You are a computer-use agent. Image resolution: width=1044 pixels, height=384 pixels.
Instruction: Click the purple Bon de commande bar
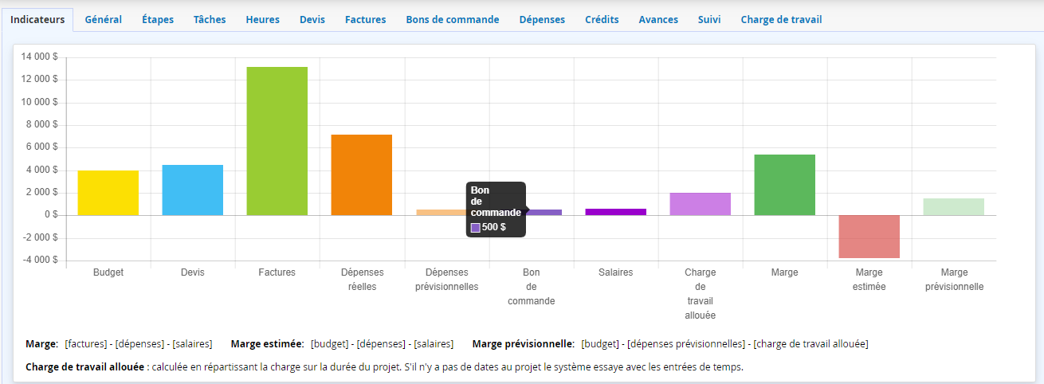click(x=545, y=212)
